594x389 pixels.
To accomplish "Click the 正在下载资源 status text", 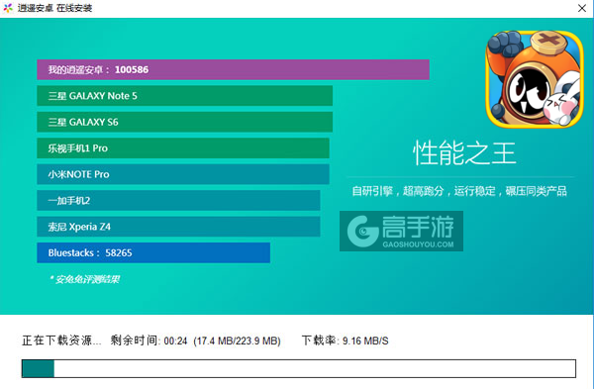I will (61, 340).
